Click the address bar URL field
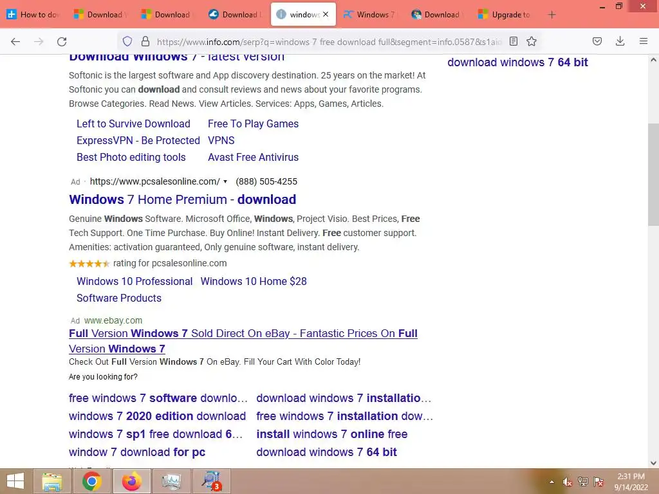 pos(329,42)
